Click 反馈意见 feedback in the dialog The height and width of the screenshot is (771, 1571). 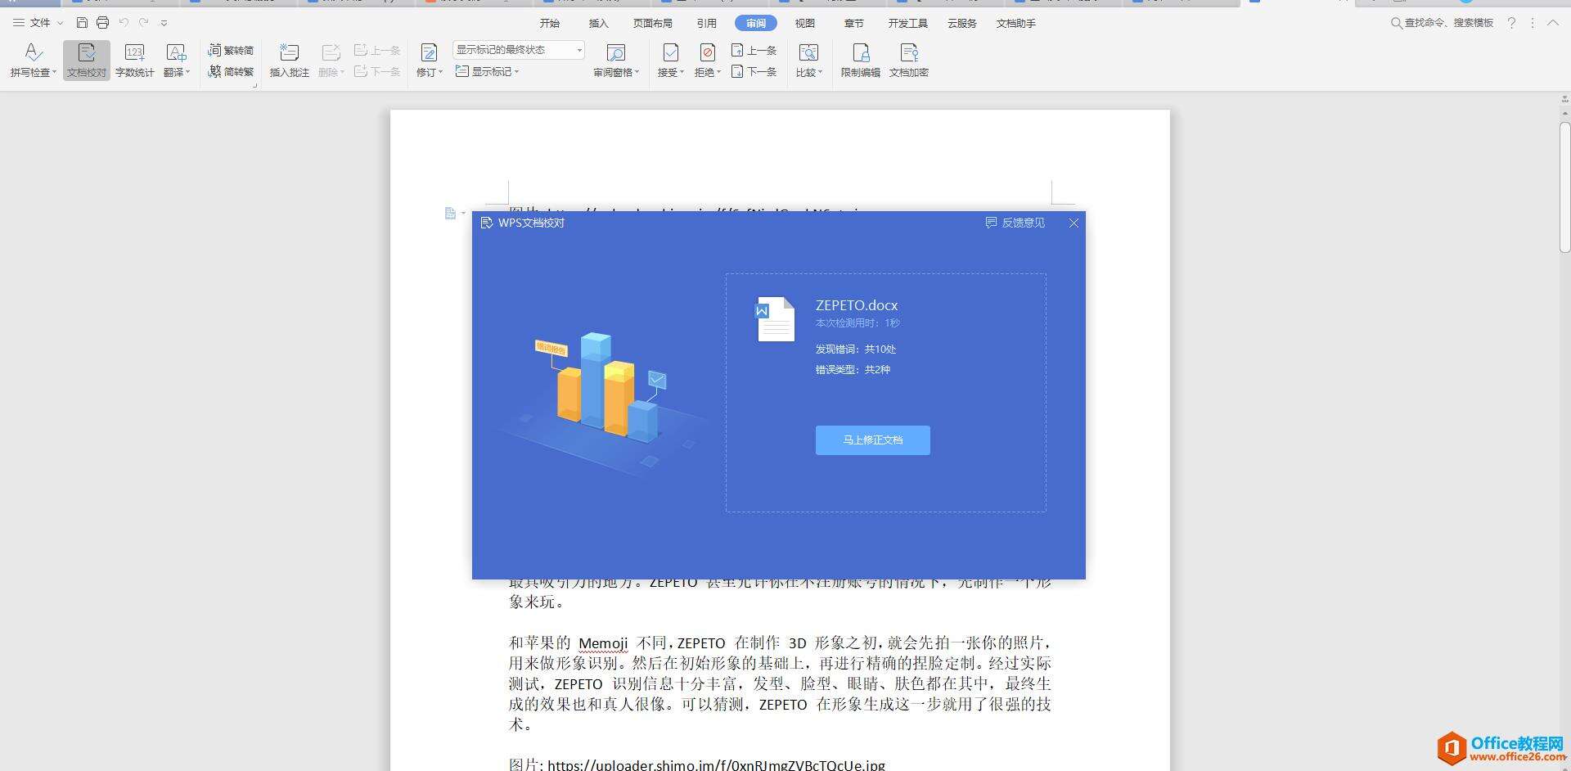click(1015, 223)
